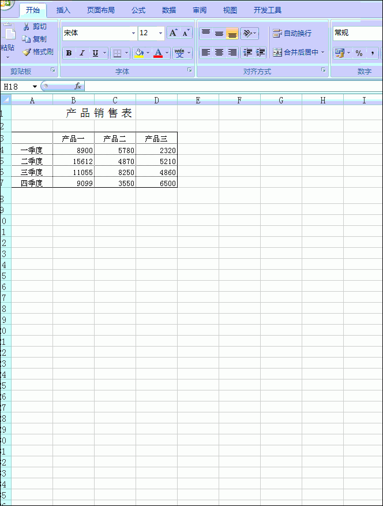Image resolution: width=383 pixels, height=506 pixels.
Task: Increase indent icon
Action: tap(260, 53)
